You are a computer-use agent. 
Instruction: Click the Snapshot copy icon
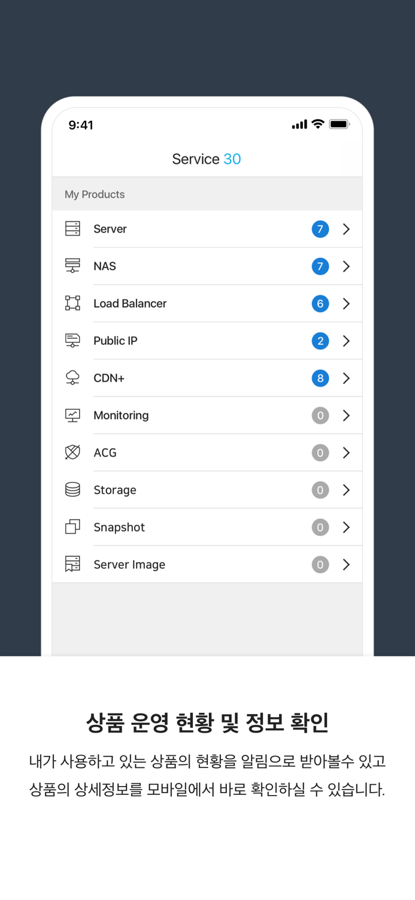(72, 527)
